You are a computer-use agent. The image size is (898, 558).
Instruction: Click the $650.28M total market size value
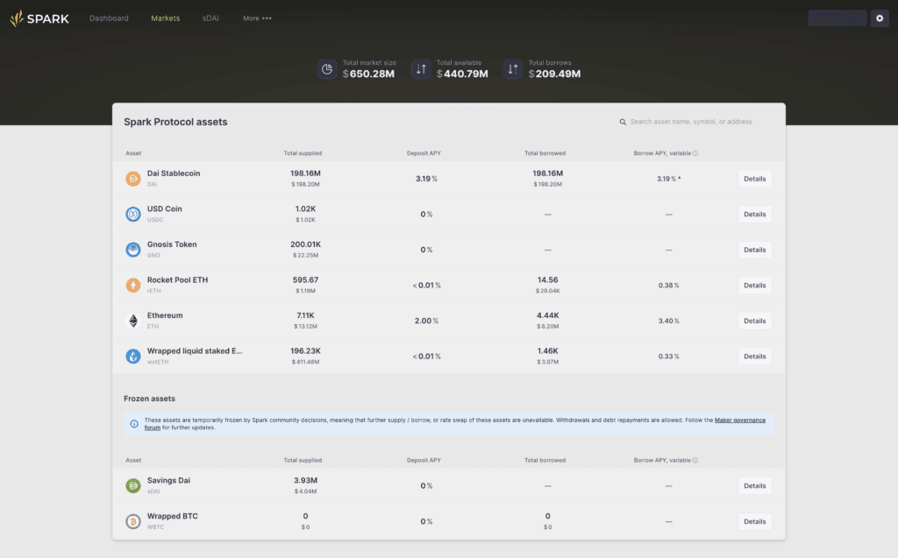369,74
